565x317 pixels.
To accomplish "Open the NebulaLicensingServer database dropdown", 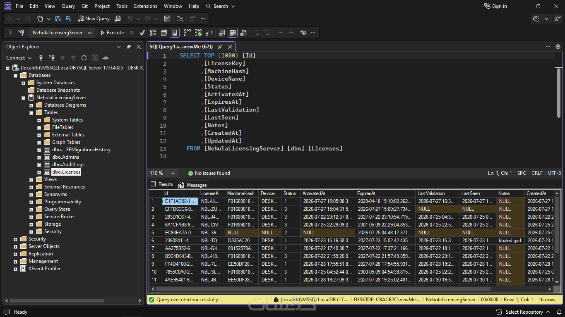I will coord(62,33).
